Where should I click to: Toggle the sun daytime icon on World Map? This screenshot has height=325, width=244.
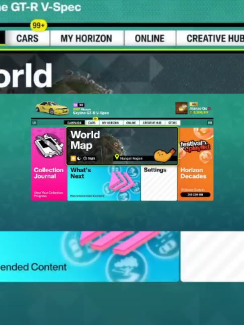pos(73,158)
